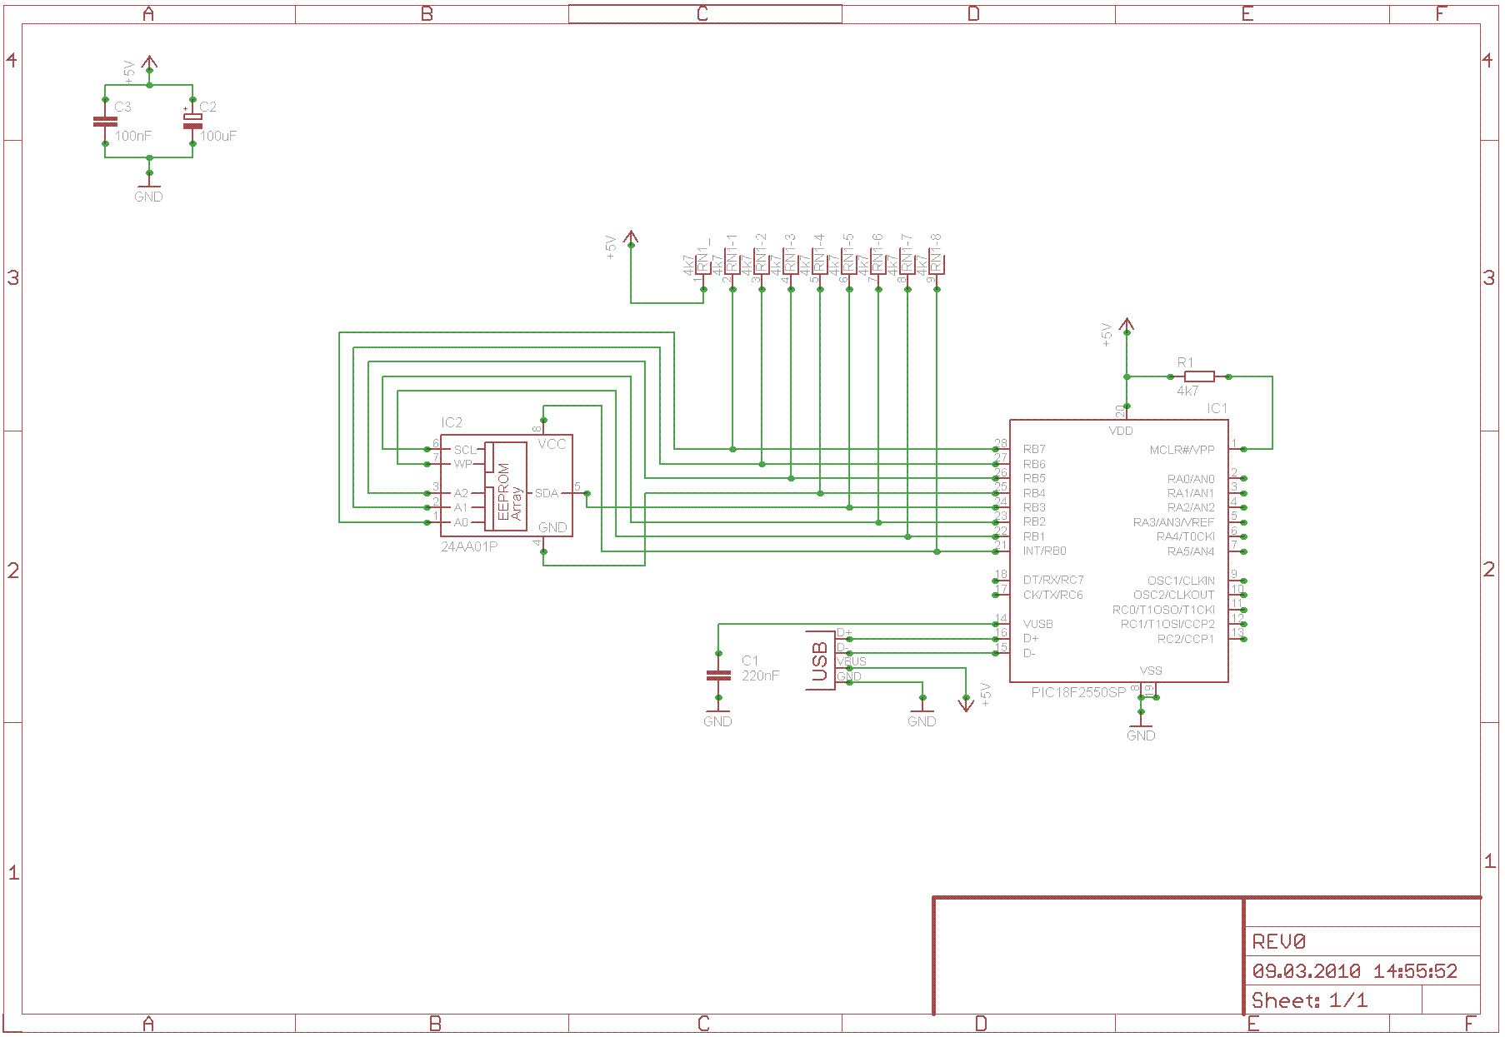Select the C1 220nF capacitor symbol
The image size is (1505, 1037).
tap(718, 676)
